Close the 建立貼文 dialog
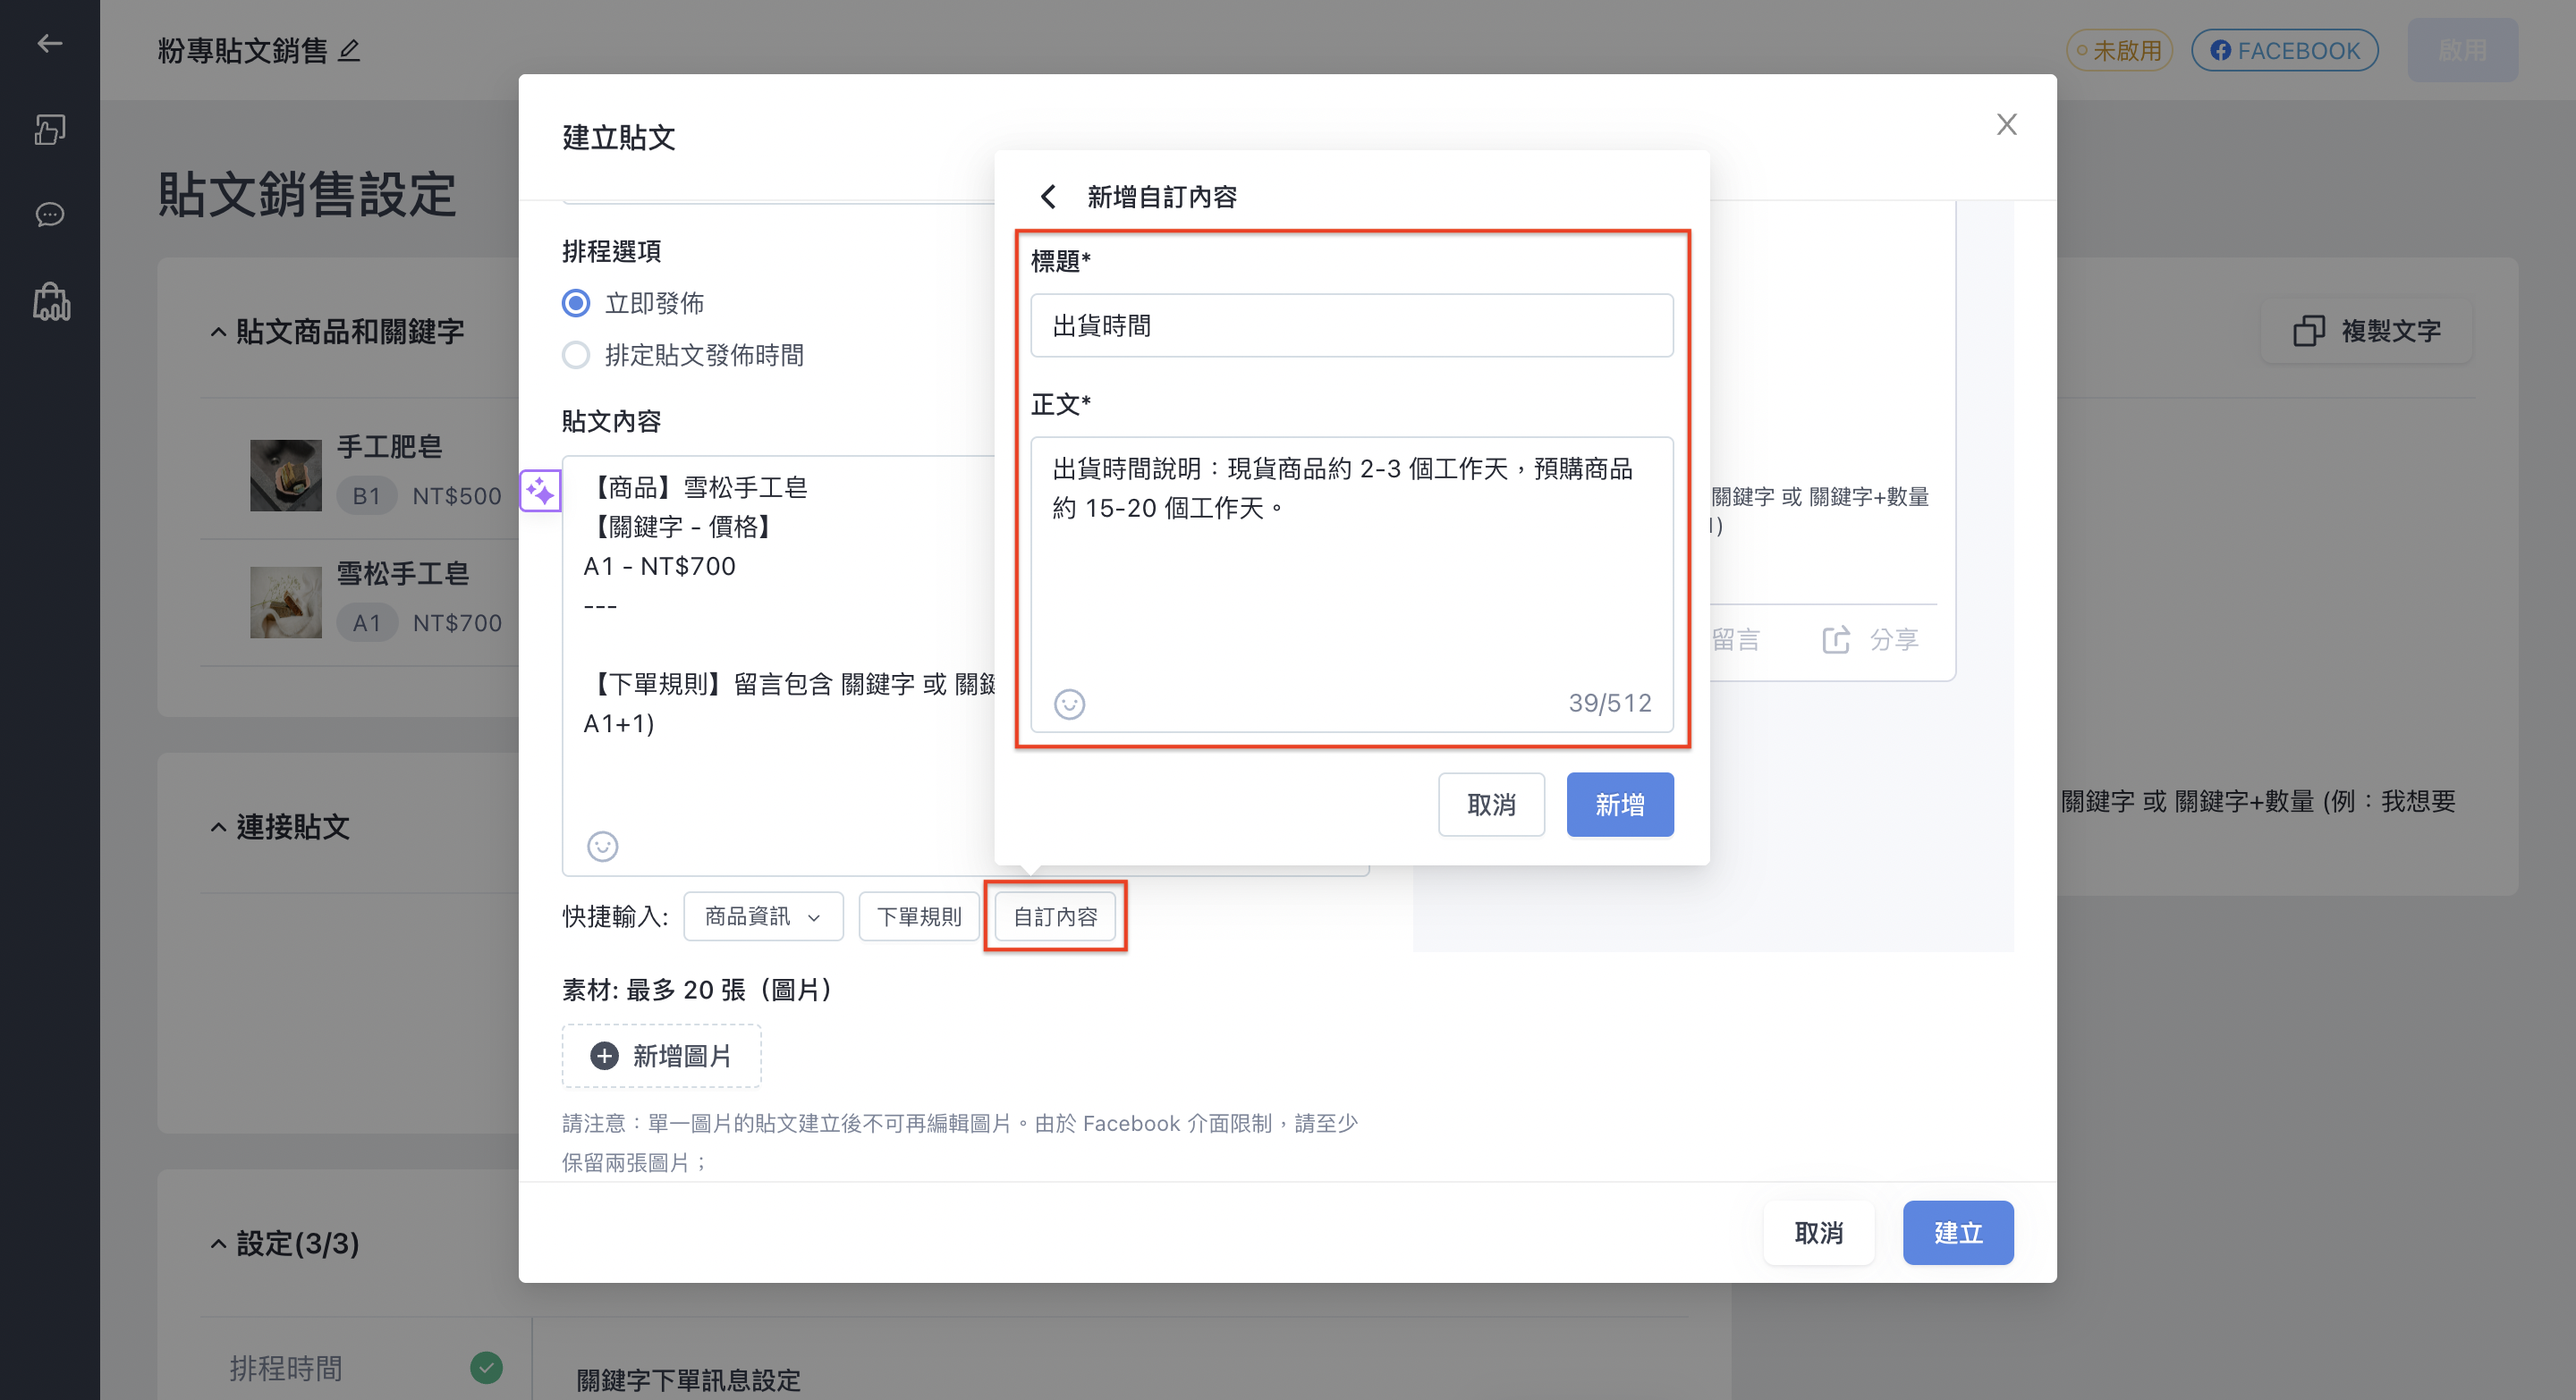The width and height of the screenshot is (2576, 1400). coord(2006,125)
